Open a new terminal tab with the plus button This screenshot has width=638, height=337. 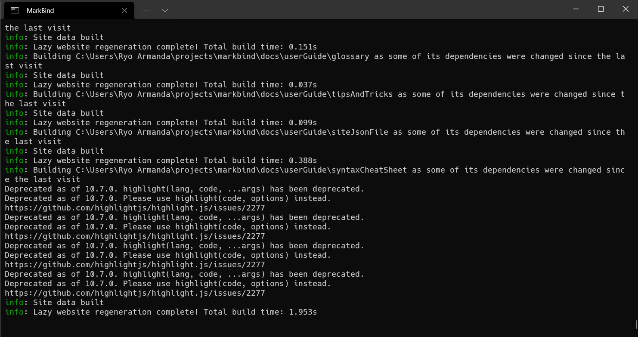pyautogui.click(x=147, y=9)
